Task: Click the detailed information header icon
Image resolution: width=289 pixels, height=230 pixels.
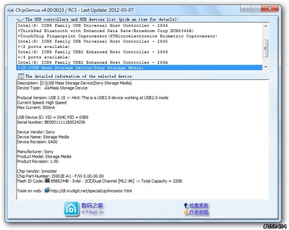Action: pyautogui.click(x=21, y=76)
